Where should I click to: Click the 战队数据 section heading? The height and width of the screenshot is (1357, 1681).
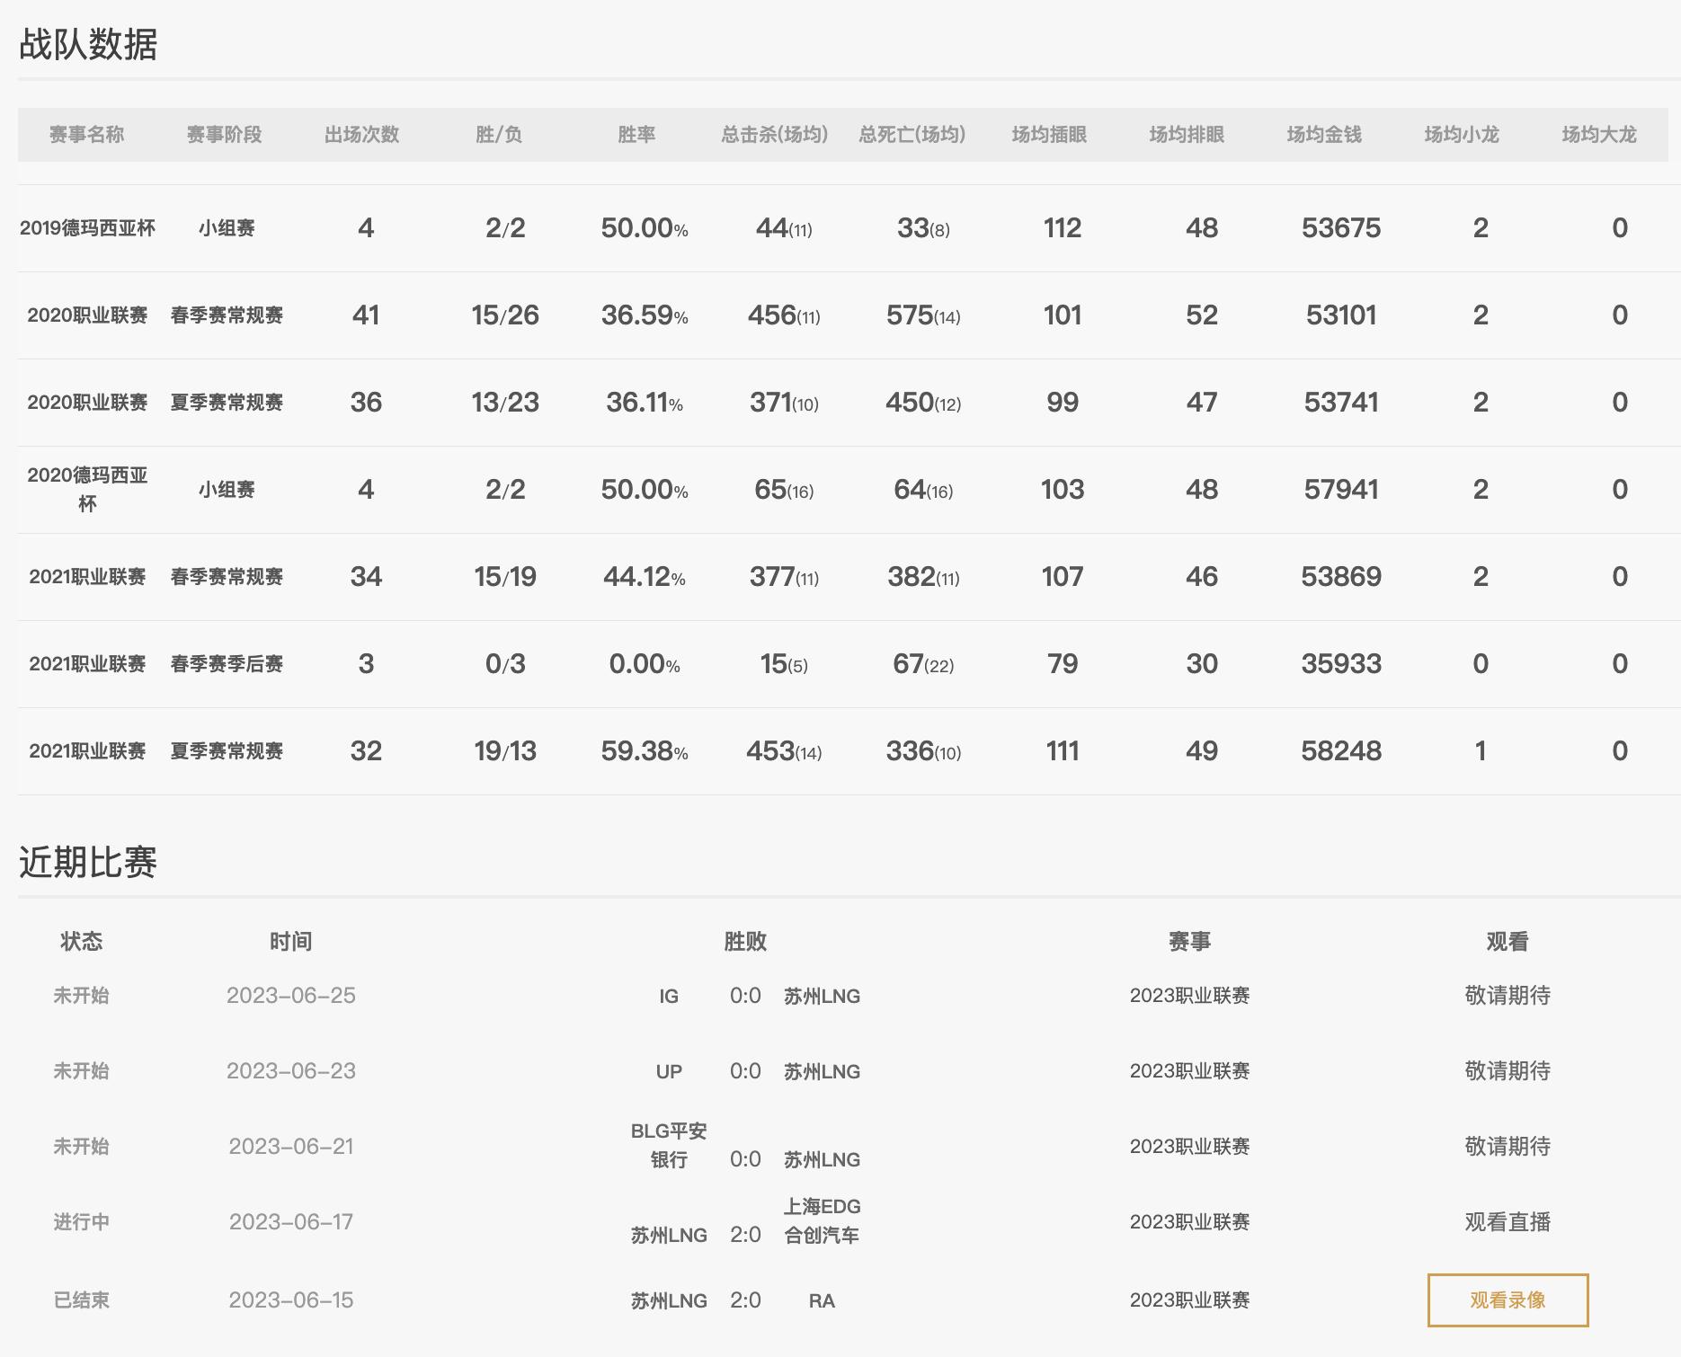88,44
